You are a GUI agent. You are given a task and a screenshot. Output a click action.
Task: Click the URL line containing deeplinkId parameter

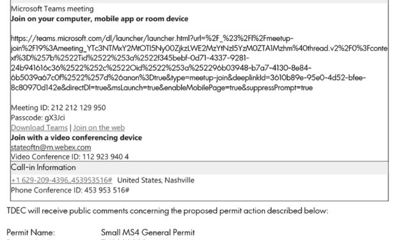pyautogui.click(x=188, y=78)
